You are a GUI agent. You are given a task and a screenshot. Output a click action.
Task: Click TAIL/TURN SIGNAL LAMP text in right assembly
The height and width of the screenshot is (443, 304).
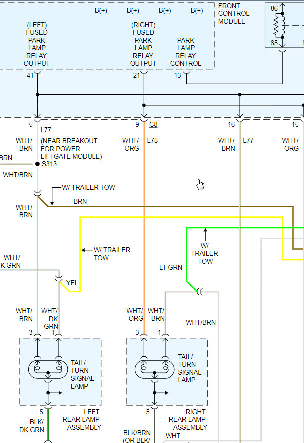click(190, 368)
